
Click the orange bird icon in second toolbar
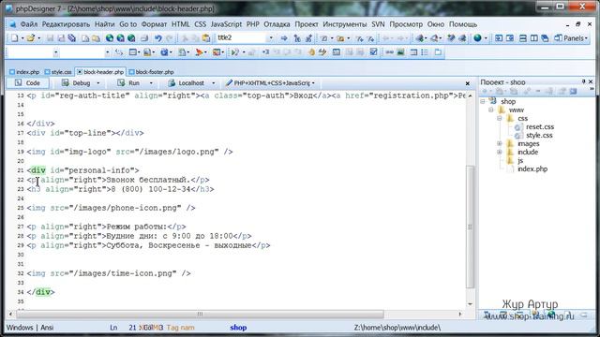[199, 52]
